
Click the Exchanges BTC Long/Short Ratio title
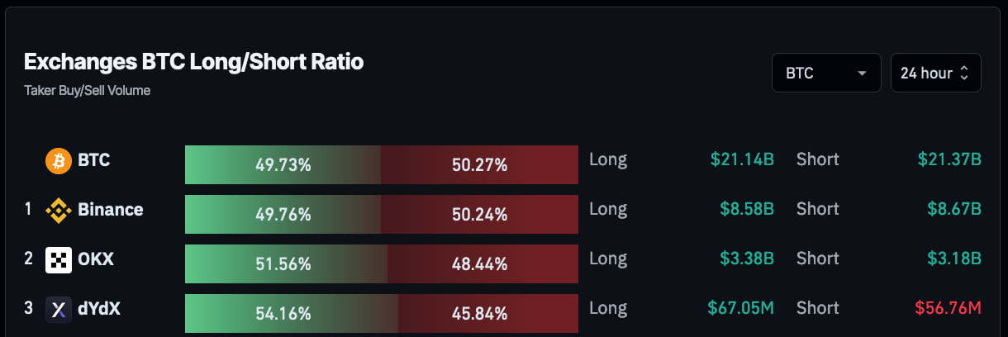(193, 62)
